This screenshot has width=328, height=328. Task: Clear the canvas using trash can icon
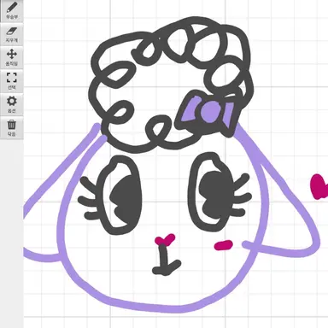[x=11, y=128]
